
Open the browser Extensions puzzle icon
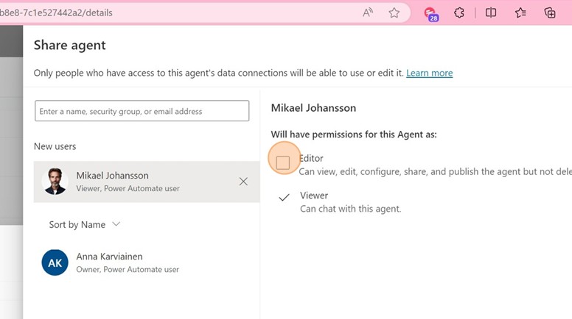coord(459,12)
